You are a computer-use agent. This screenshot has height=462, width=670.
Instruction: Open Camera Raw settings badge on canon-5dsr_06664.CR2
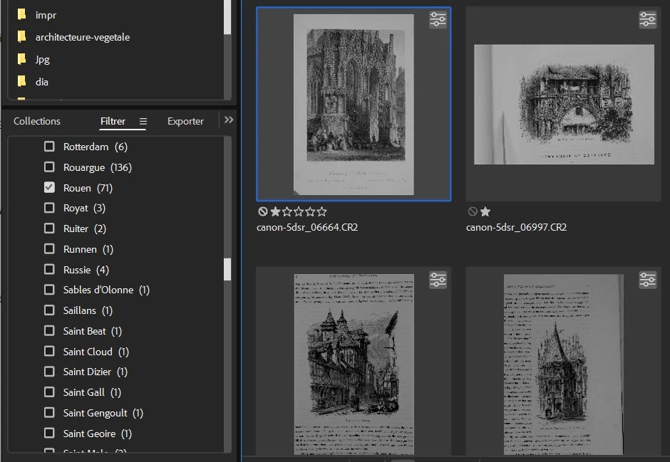click(x=438, y=20)
